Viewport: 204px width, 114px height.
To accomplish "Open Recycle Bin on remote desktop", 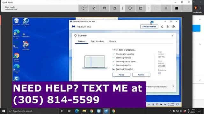I will pos(17,22).
